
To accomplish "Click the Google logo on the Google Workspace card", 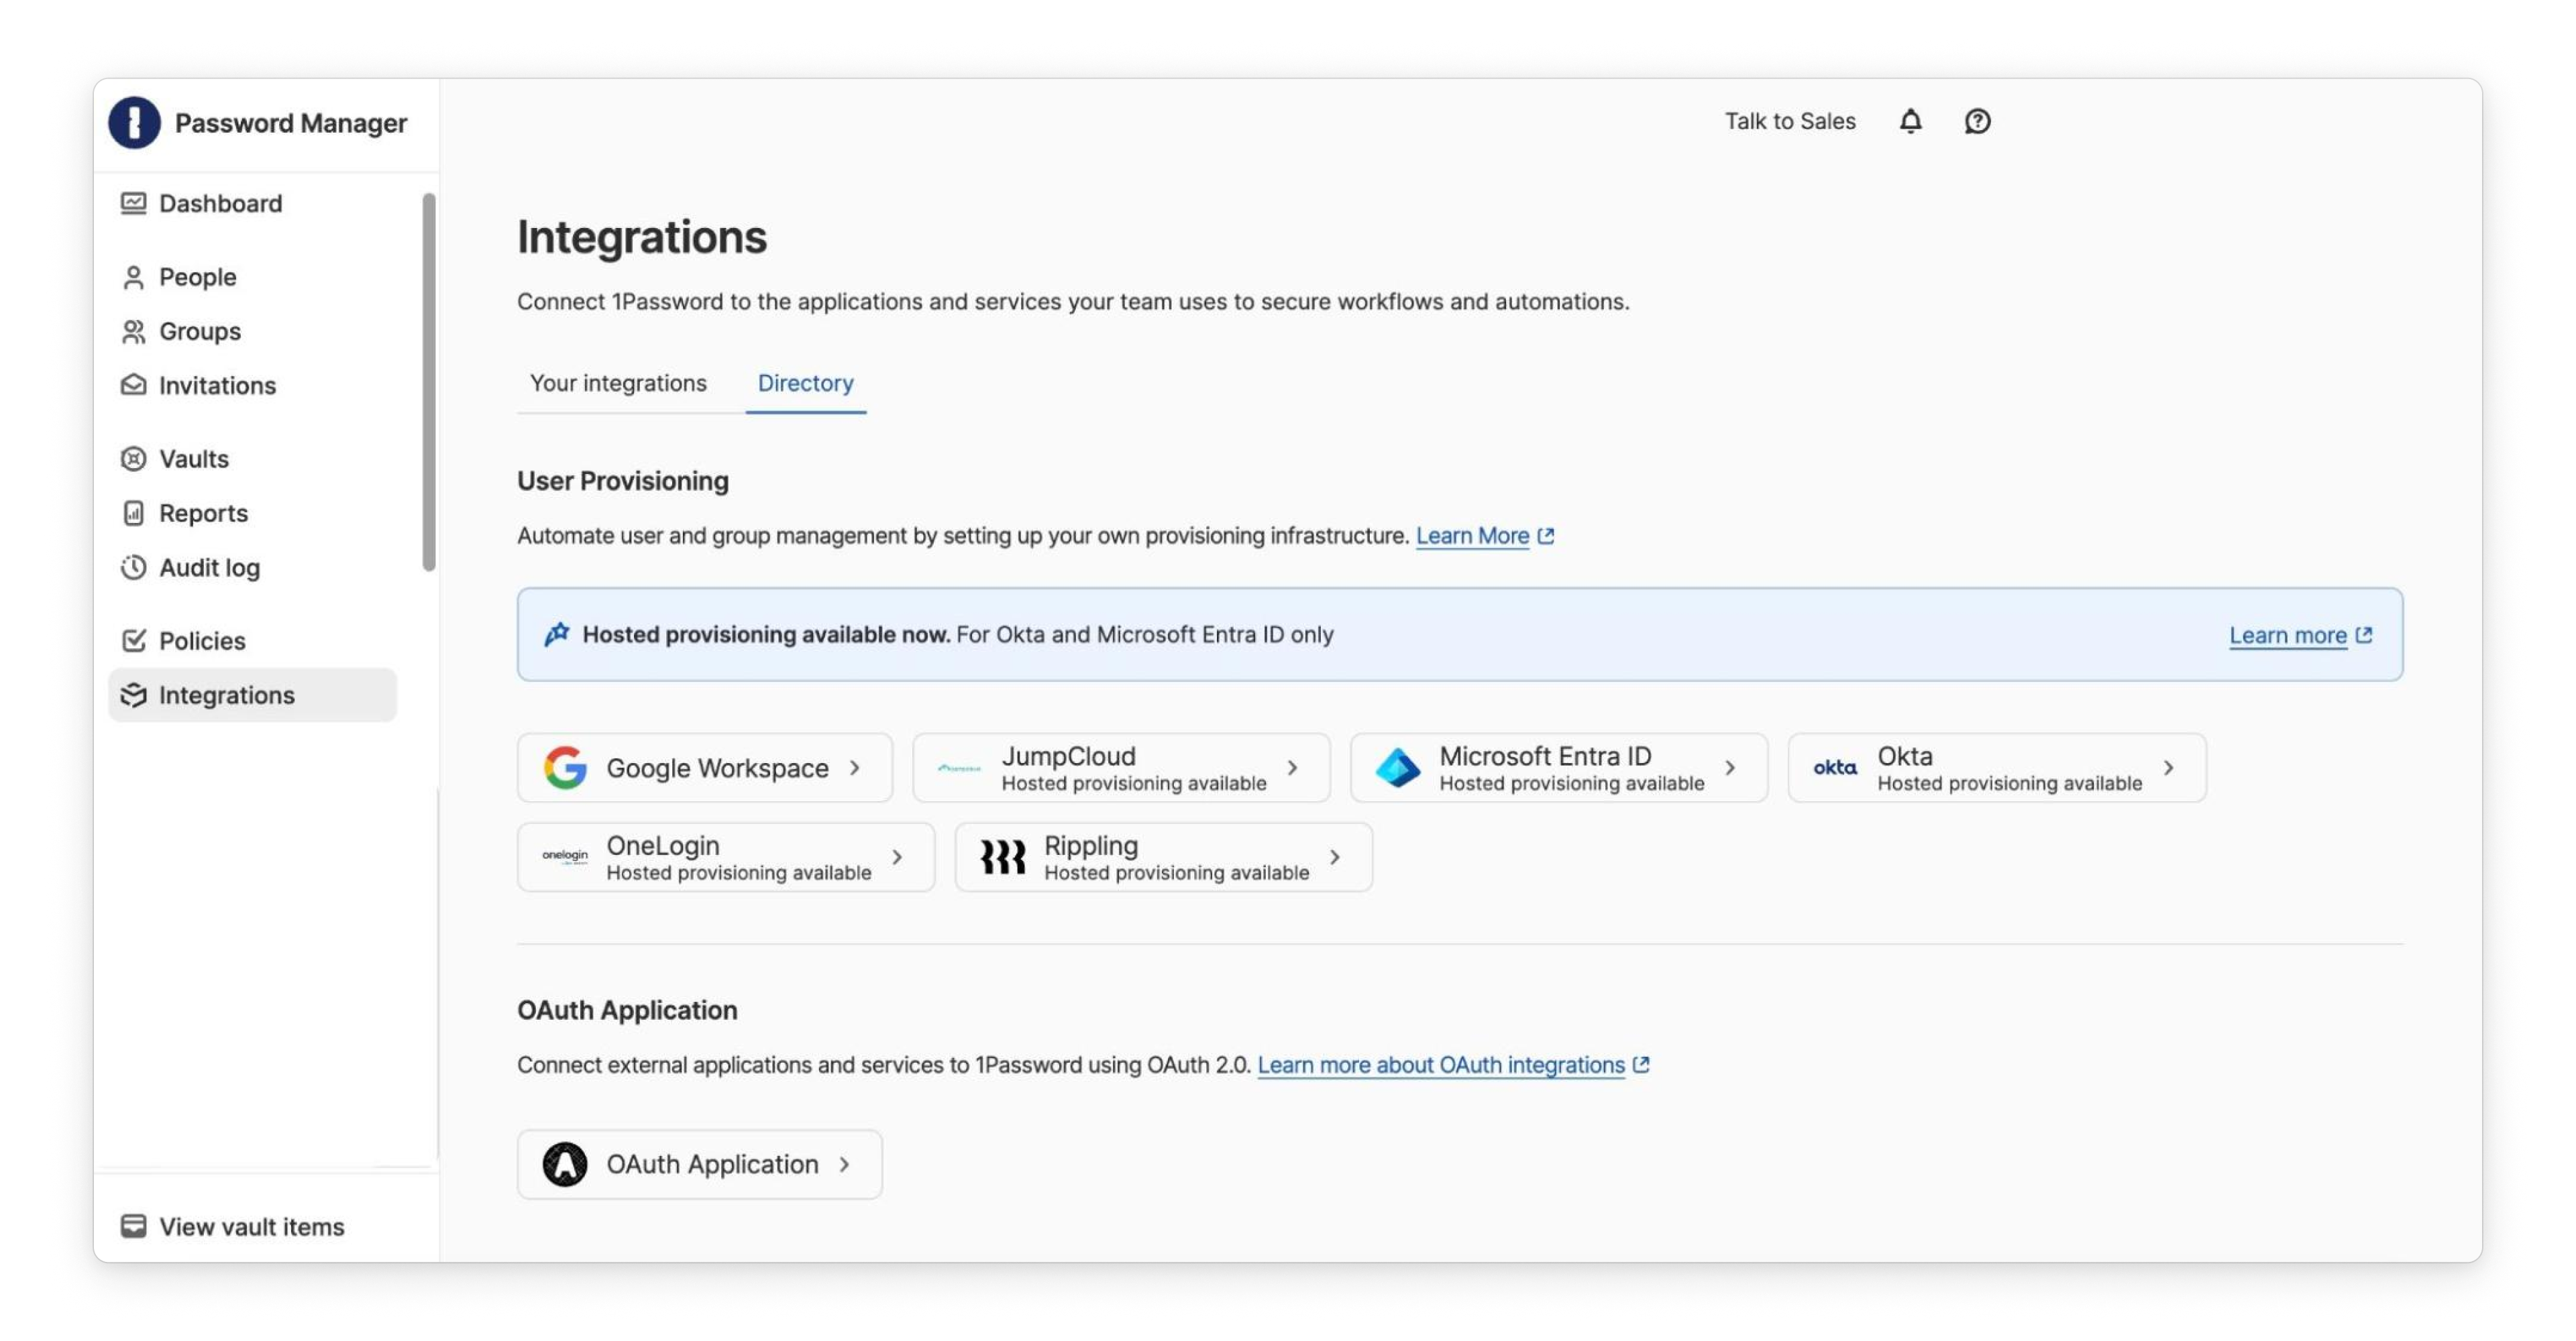I will click(x=565, y=768).
